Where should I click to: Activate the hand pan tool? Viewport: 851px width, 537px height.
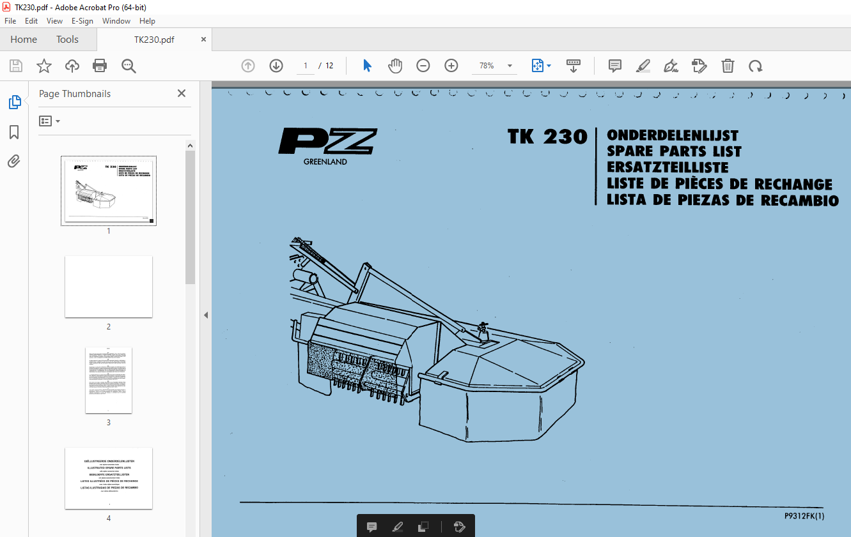(x=395, y=66)
